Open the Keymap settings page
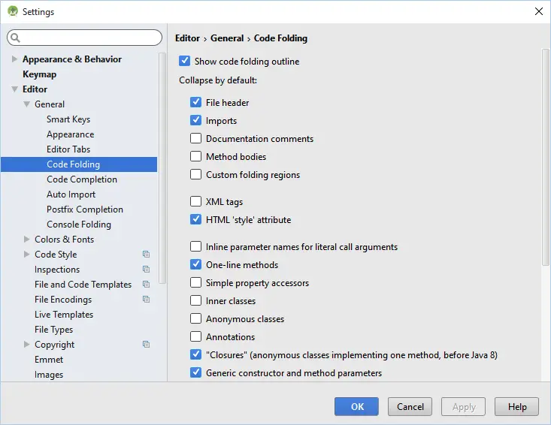This screenshot has width=551, height=425. click(39, 74)
